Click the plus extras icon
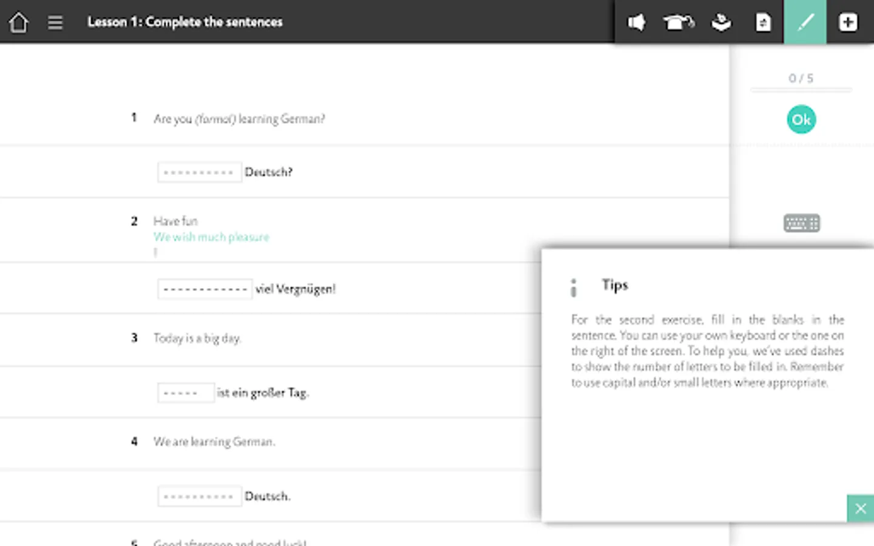The width and height of the screenshot is (874, 546). click(x=848, y=22)
